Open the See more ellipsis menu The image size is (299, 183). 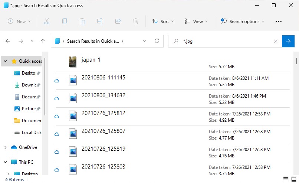pyautogui.click(x=278, y=22)
